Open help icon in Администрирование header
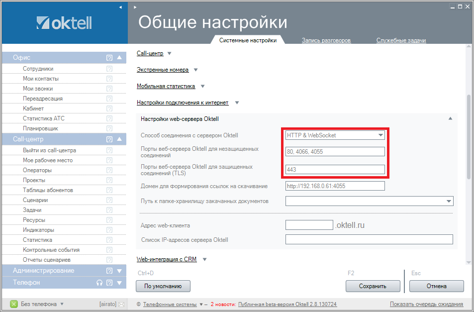Image resolution: width=474 pixels, height=312 pixels. tap(109, 271)
